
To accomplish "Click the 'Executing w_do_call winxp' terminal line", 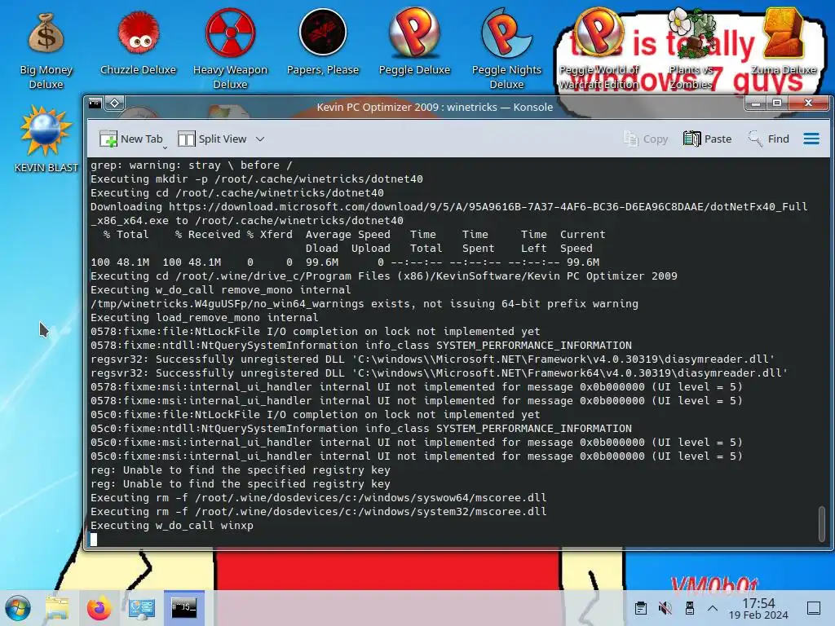I will (172, 526).
